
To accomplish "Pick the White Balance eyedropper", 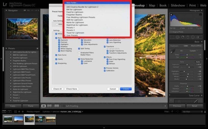I will tap(173, 51).
